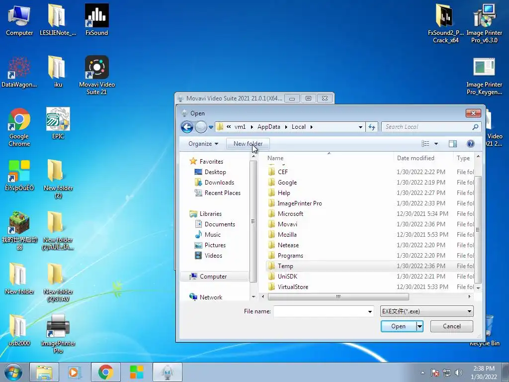Screen dimensions: 509x382
Task: Select the VirtualStore folder row
Action: (x=369, y=287)
